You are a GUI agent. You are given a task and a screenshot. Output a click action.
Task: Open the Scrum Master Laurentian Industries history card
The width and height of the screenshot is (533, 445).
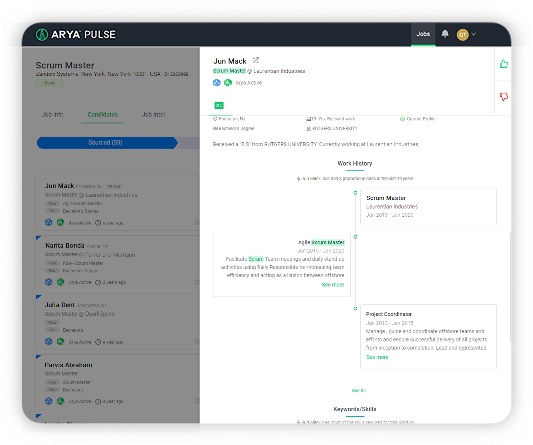[x=428, y=207]
